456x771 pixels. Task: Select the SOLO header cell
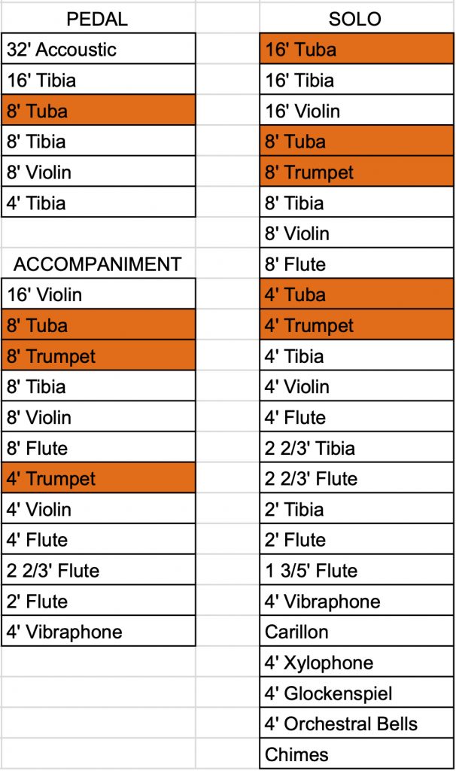357,20
